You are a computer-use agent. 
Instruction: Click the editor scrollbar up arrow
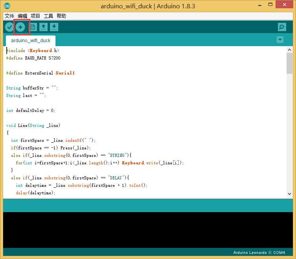click(289, 50)
